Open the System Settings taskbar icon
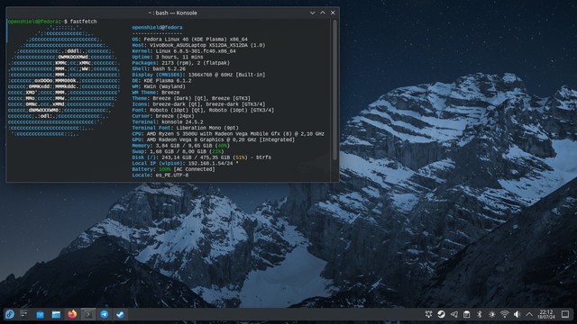Viewport: 577px width, 324px height. (24, 314)
